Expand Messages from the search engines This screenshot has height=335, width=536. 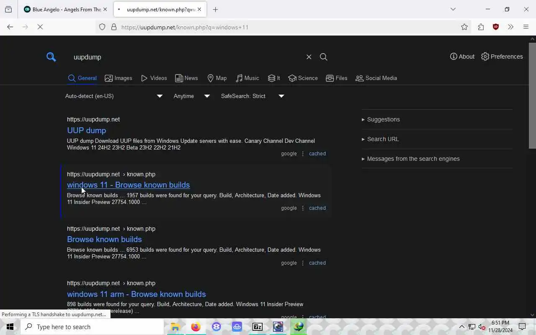[x=437, y=159]
